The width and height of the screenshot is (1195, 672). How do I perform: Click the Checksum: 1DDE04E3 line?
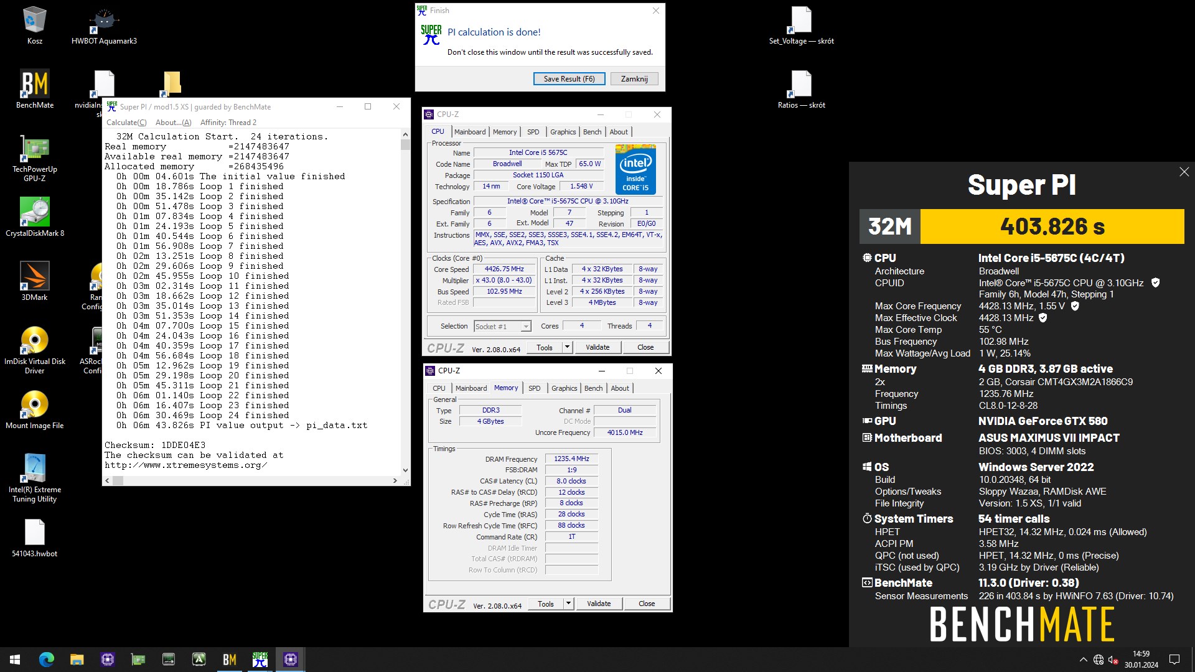tap(155, 445)
